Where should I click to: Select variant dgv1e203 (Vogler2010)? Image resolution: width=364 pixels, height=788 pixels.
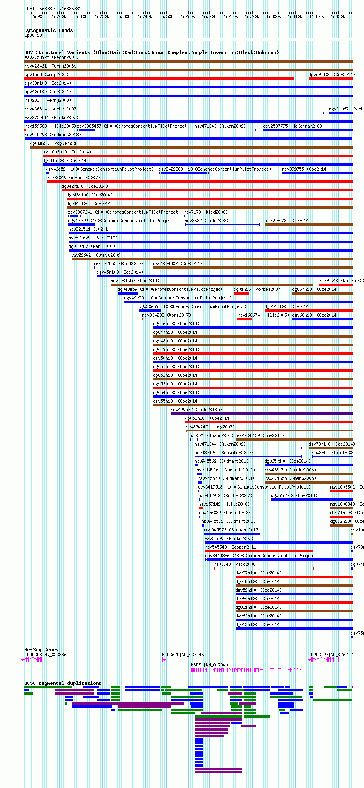click(56, 143)
